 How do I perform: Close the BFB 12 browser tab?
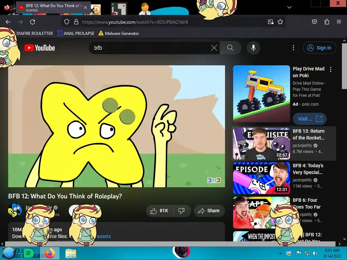[85, 7]
